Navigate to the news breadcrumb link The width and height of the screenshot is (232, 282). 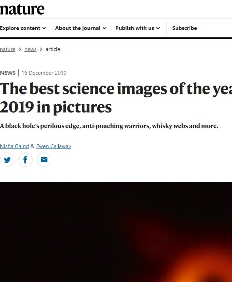coord(31,49)
